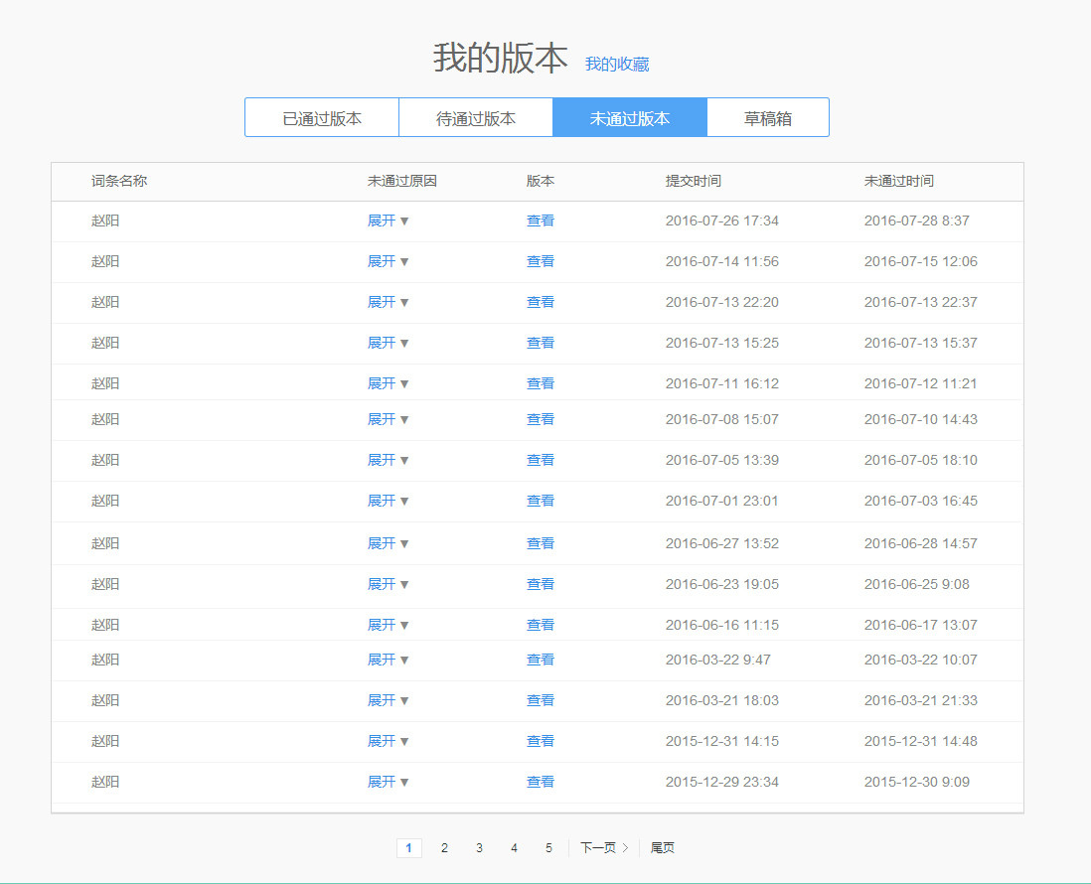Screen dimensions: 1091x884
Task: Jump to page 5
Action: coord(548,848)
